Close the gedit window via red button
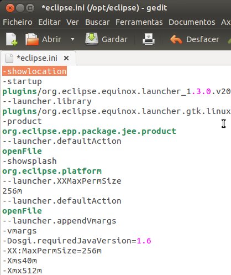The height and width of the screenshot is (275, 231). pos(10,8)
